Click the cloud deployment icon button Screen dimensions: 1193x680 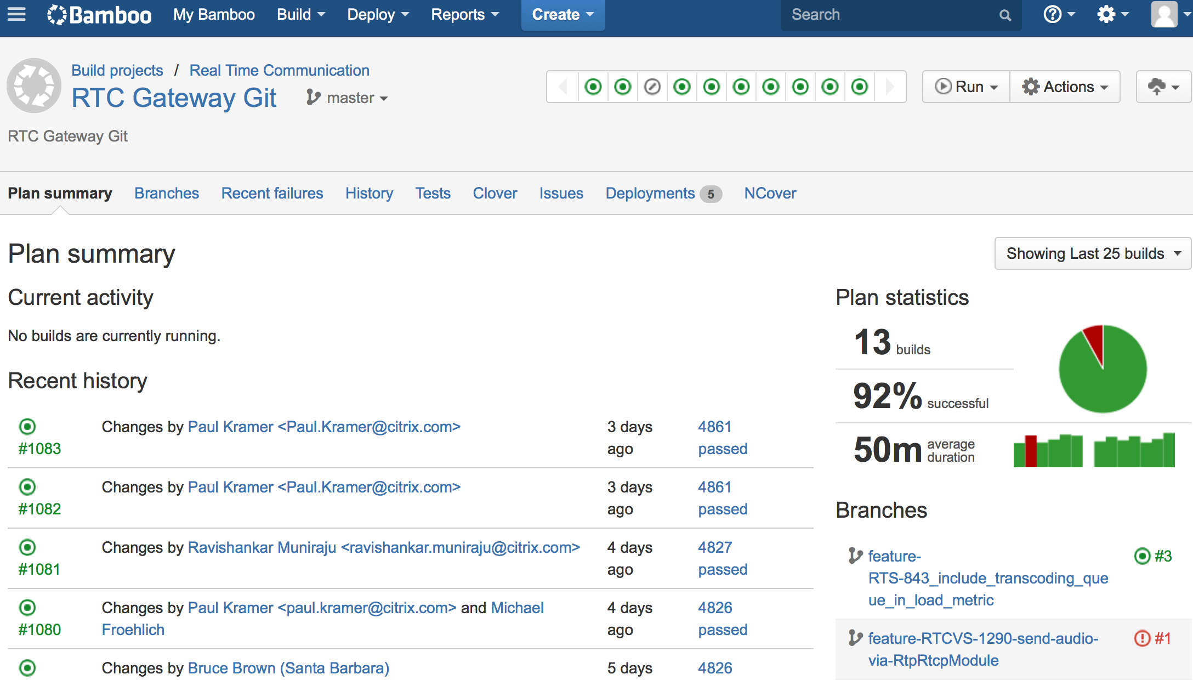coord(1163,87)
